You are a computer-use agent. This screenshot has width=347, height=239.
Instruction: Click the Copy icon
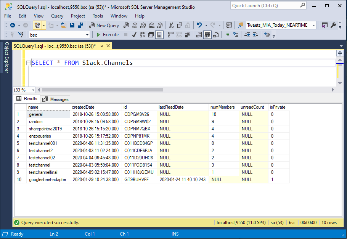click(180, 25)
